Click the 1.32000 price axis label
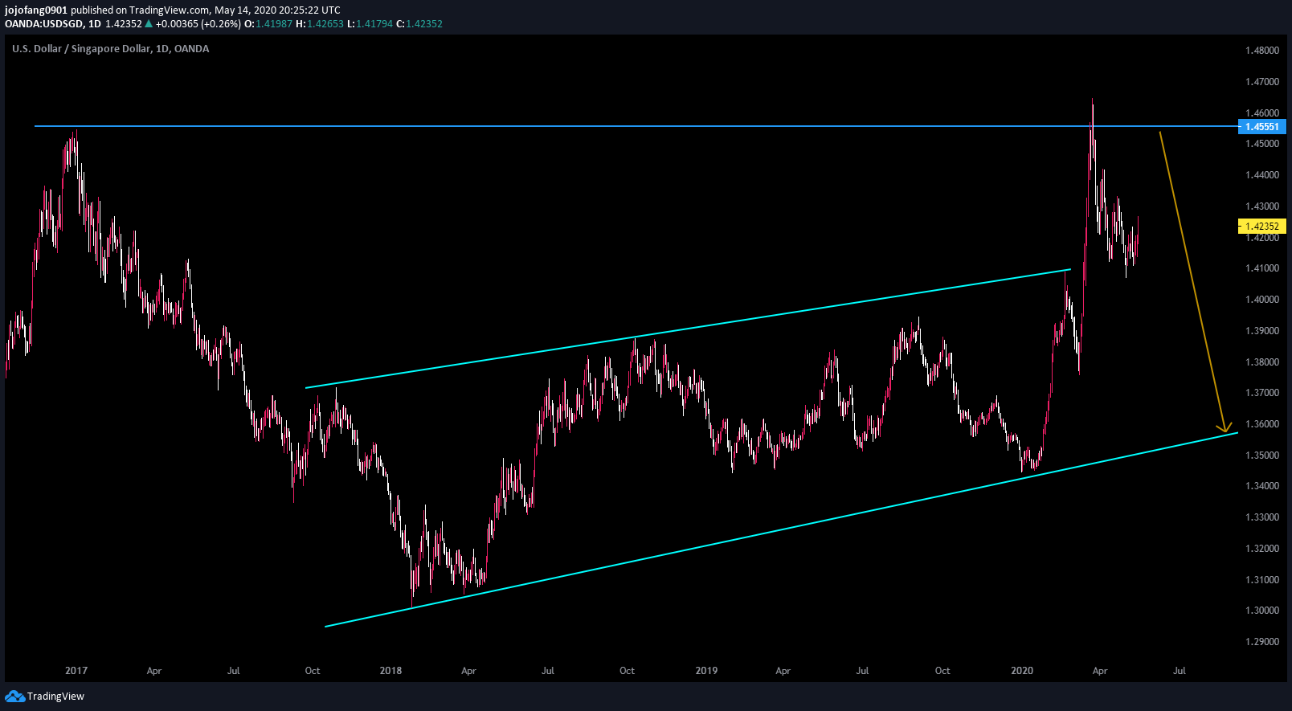The width and height of the screenshot is (1292, 711). pyautogui.click(x=1262, y=549)
